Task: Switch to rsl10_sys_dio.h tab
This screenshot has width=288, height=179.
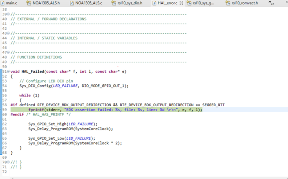Action: tap(129, 3)
